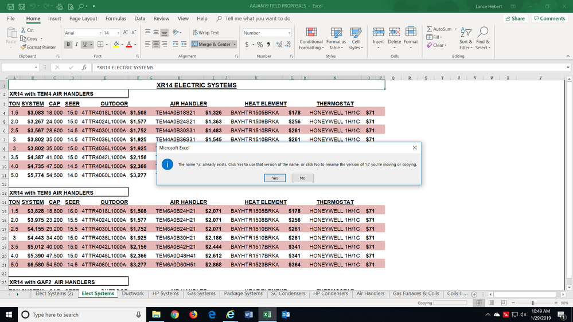
Task: Open the Ductwork sheet tab
Action: pos(133,293)
